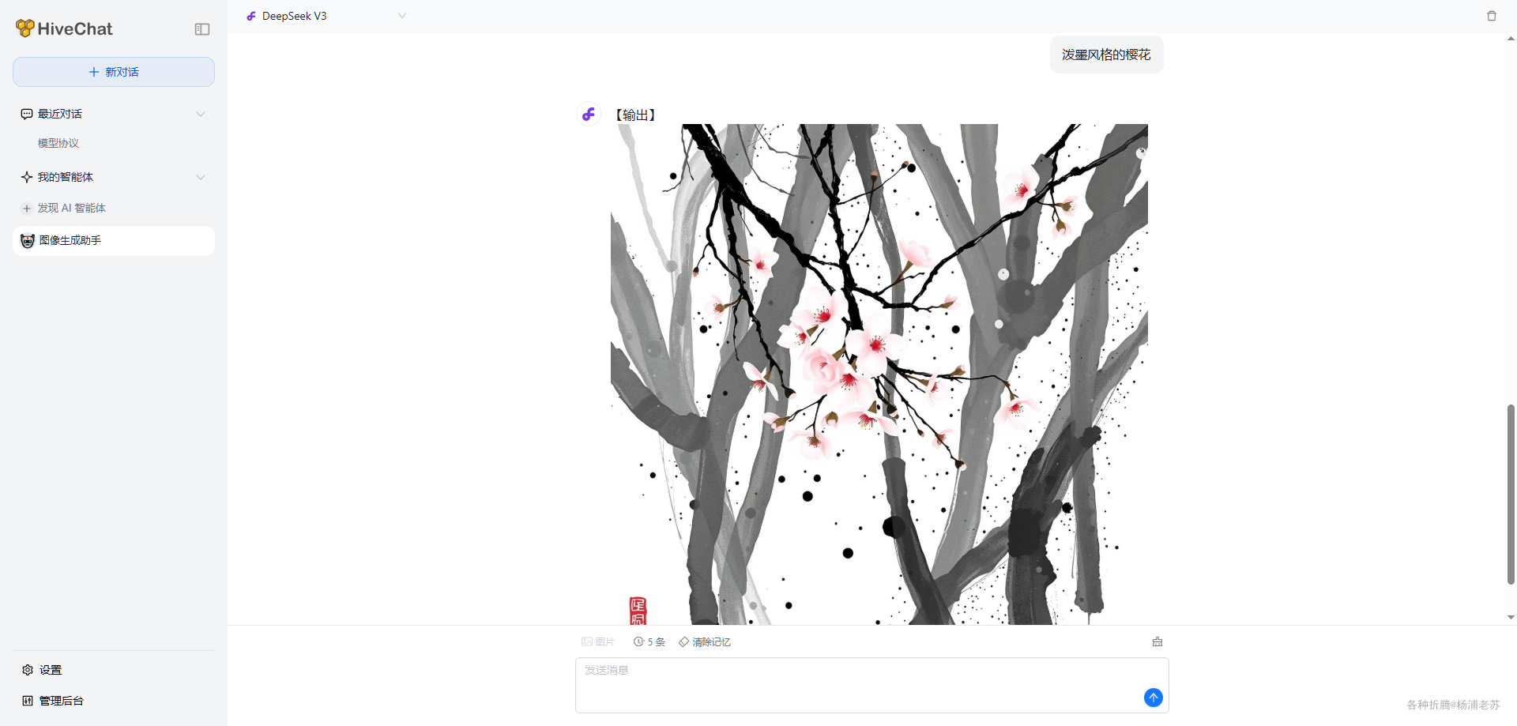Click the clear memory eraser icon
The image size is (1517, 726).
tap(684, 642)
